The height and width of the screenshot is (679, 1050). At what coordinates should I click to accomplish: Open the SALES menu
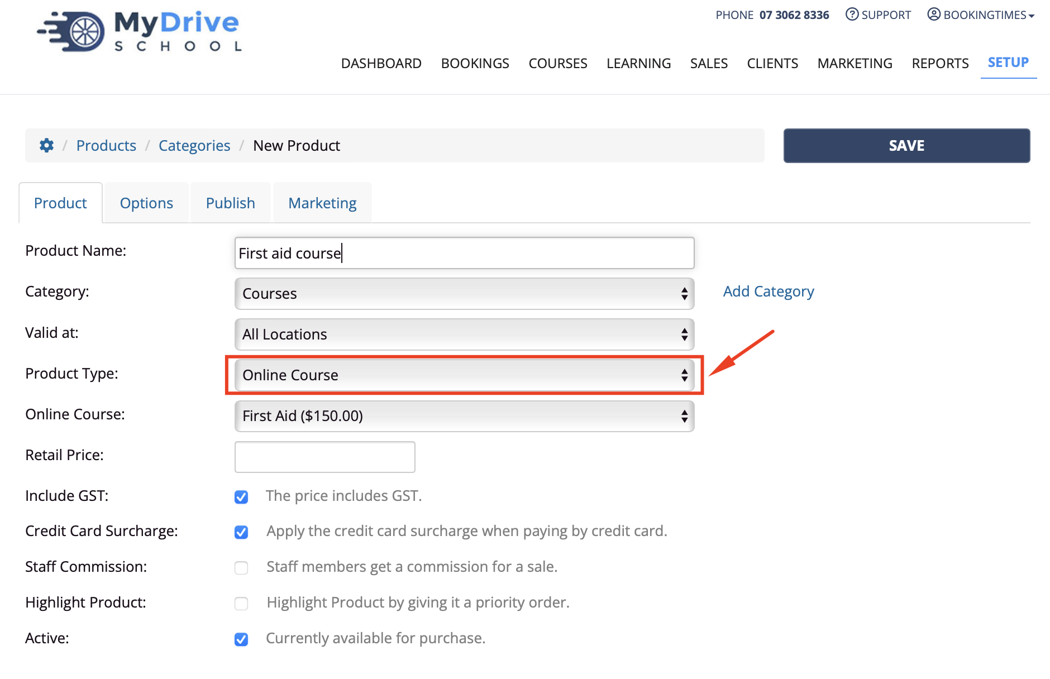(709, 63)
